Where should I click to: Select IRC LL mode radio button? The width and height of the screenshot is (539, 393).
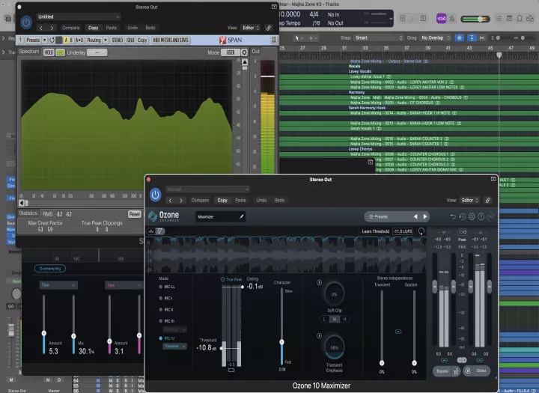(x=160, y=287)
